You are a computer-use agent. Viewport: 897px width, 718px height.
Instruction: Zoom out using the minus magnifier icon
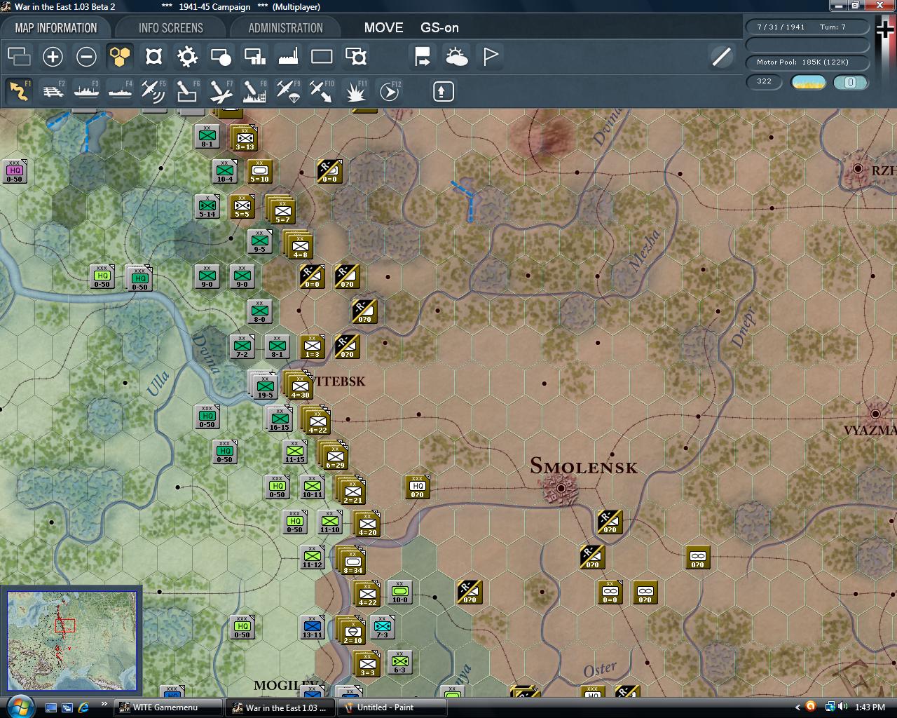86,57
